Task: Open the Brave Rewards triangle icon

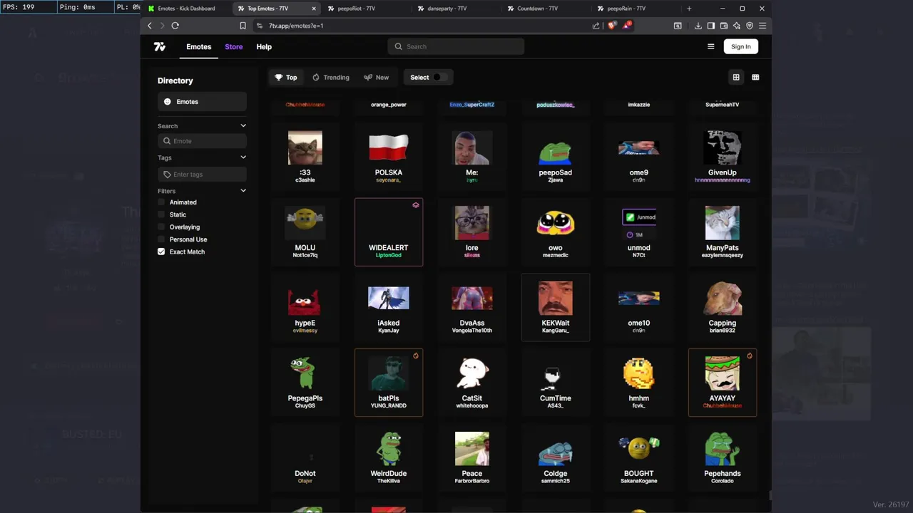Action: pyautogui.click(x=626, y=26)
